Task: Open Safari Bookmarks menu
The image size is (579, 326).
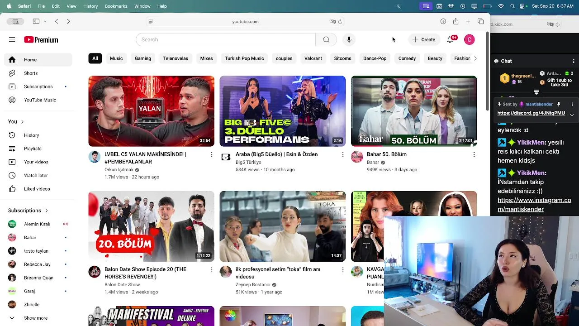Action: pyautogui.click(x=116, y=6)
